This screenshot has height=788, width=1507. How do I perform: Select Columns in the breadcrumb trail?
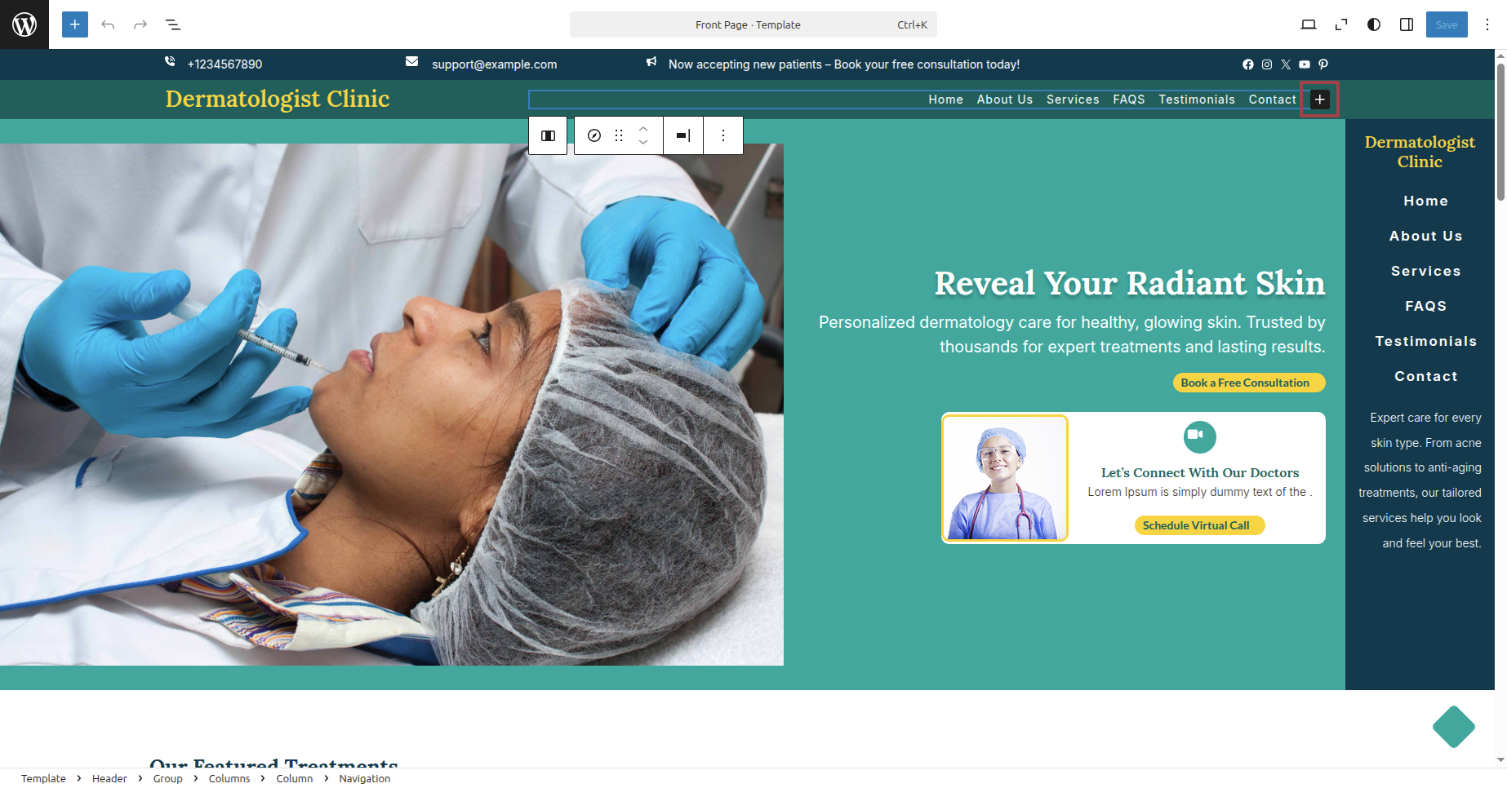(x=229, y=778)
